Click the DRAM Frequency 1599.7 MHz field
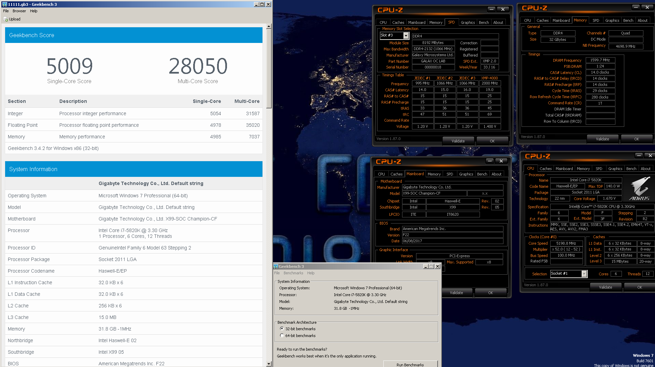Image resolution: width=655 pixels, height=367 pixels. pos(600,60)
